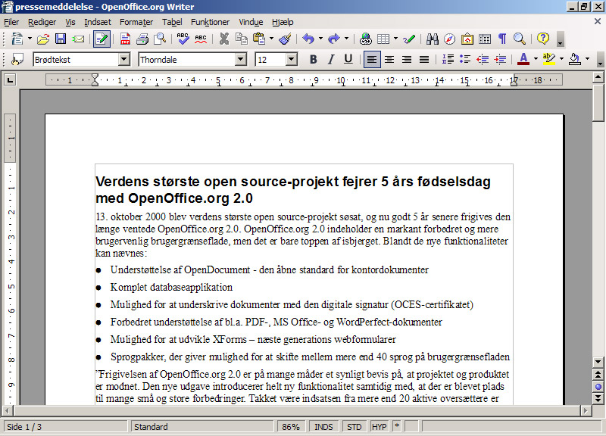Viewport: 606px width, 436px height.
Task: Open the Thorndale font name dropdown
Action: point(240,60)
